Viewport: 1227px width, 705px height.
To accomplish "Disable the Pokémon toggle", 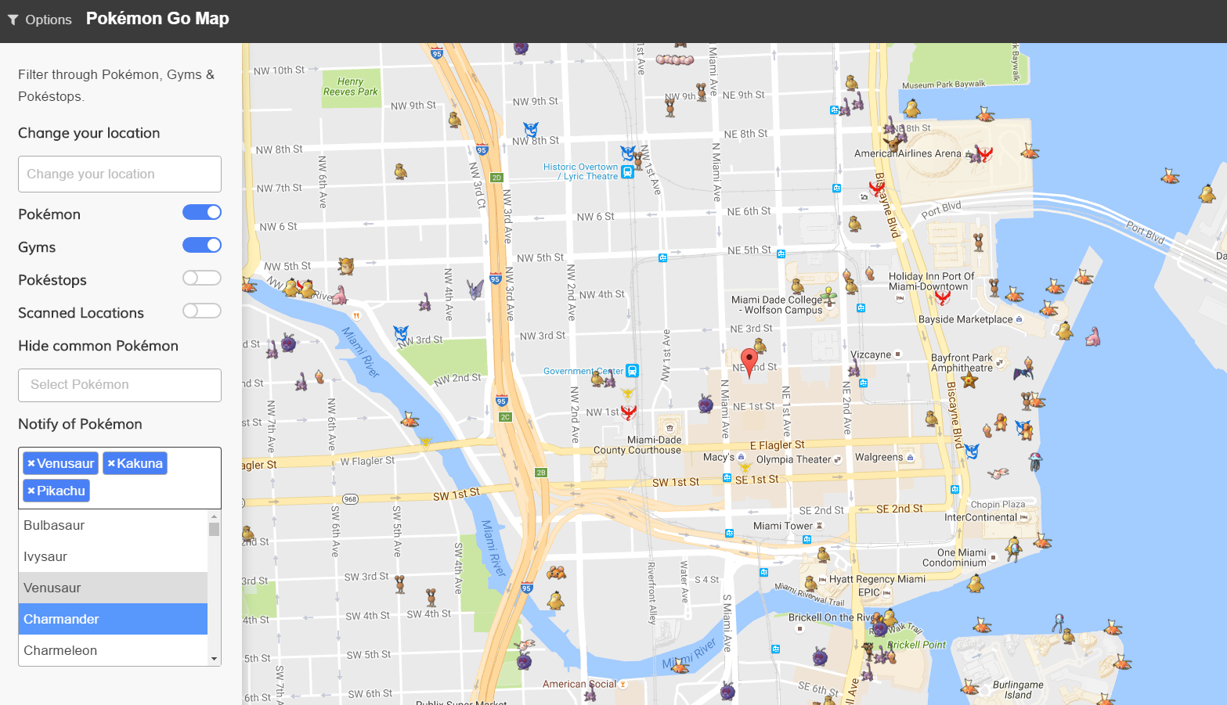I will point(201,211).
